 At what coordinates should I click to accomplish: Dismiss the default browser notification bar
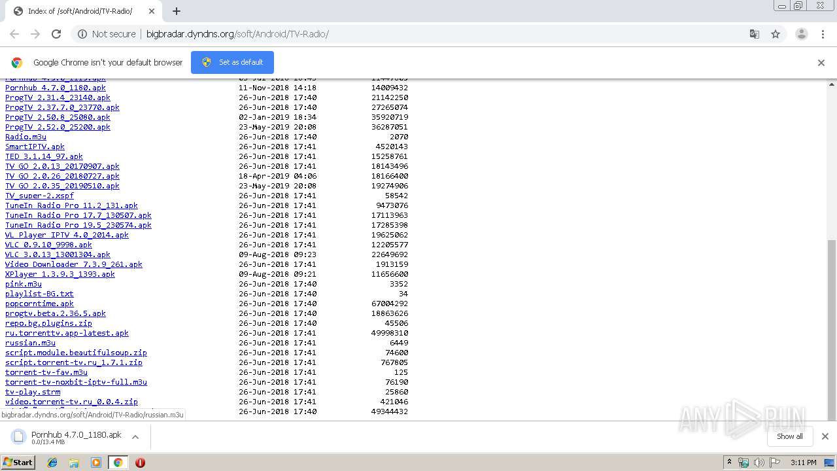click(x=821, y=63)
